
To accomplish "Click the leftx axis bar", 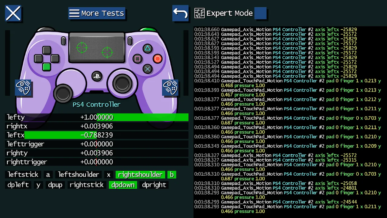I will point(97,135).
